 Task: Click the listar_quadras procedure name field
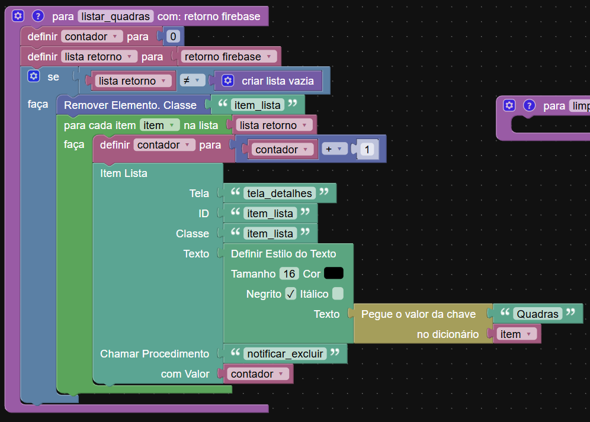click(116, 16)
